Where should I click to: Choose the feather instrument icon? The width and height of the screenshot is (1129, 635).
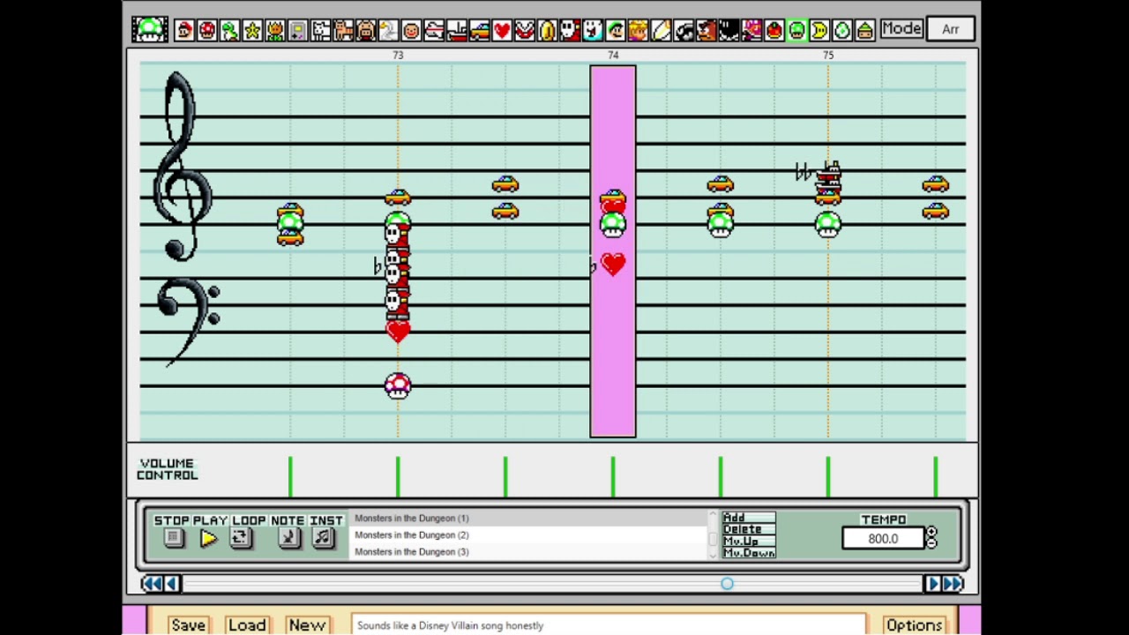(x=662, y=30)
